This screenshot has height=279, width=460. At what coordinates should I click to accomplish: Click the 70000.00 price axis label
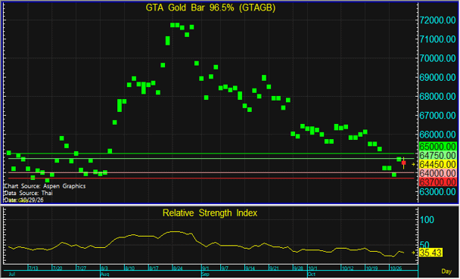click(x=437, y=58)
